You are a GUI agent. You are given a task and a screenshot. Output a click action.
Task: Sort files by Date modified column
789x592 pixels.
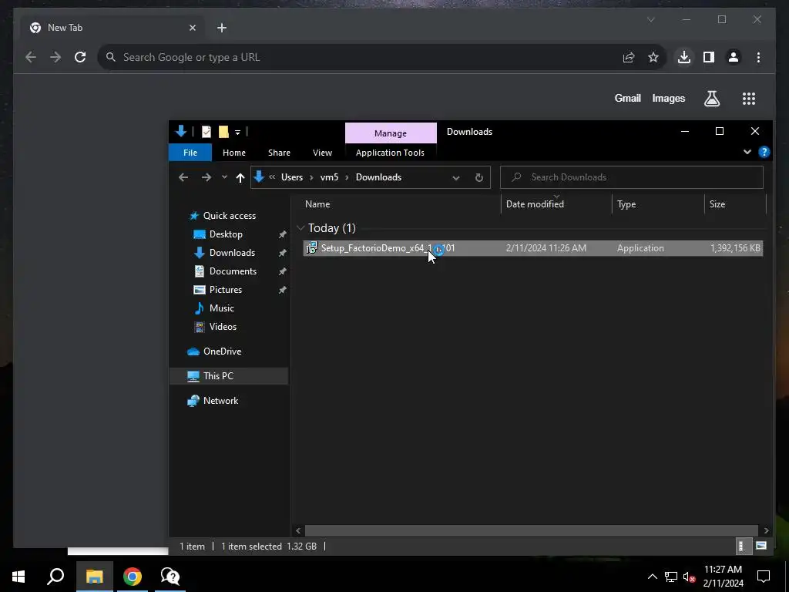point(535,203)
